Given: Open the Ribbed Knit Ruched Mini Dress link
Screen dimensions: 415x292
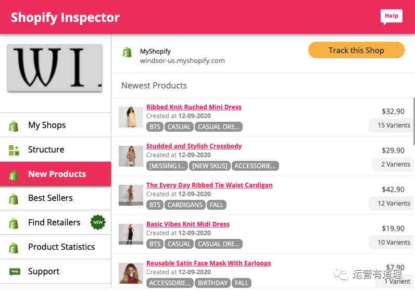Looking at the screenshot, I should pyautogui.click(x=194, y=107).
